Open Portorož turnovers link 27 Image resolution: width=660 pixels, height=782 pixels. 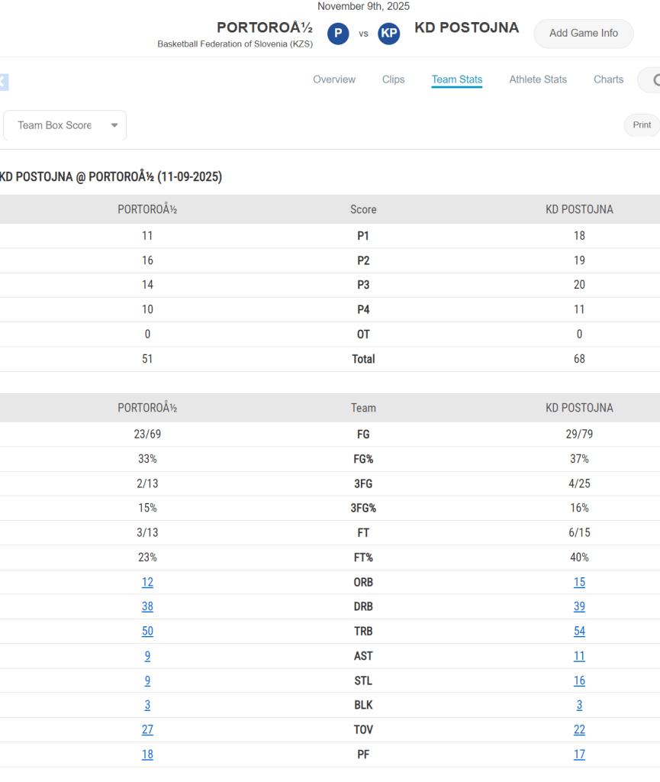tap(147, 729)
